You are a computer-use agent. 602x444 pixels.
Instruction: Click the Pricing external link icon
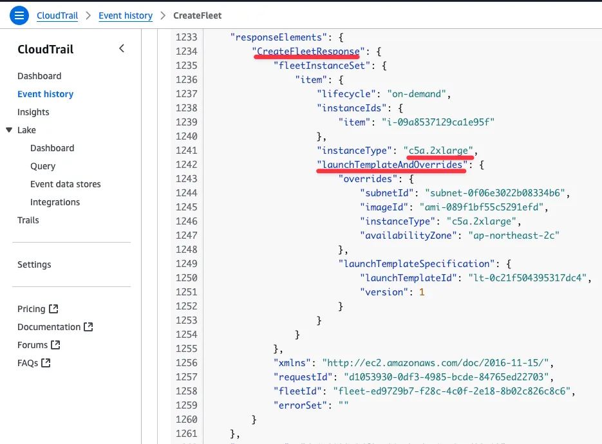click(53, 308)
